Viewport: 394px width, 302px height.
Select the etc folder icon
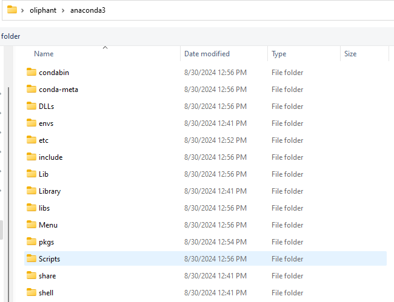(x=32, y=140)
